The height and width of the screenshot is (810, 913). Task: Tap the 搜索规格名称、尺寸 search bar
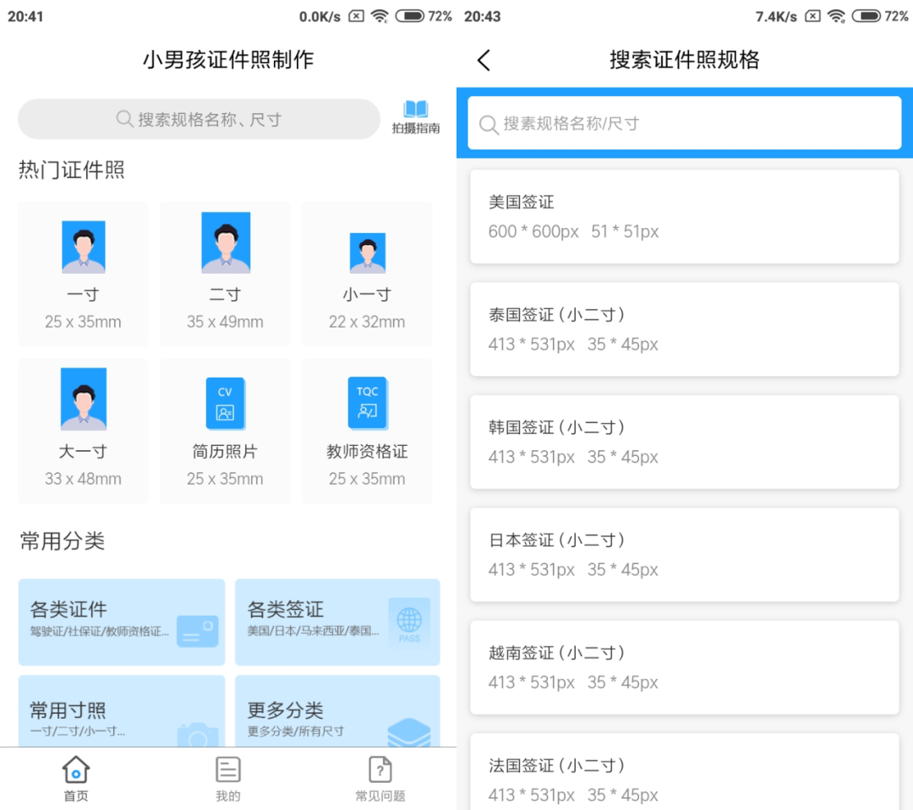coord(199,119)
